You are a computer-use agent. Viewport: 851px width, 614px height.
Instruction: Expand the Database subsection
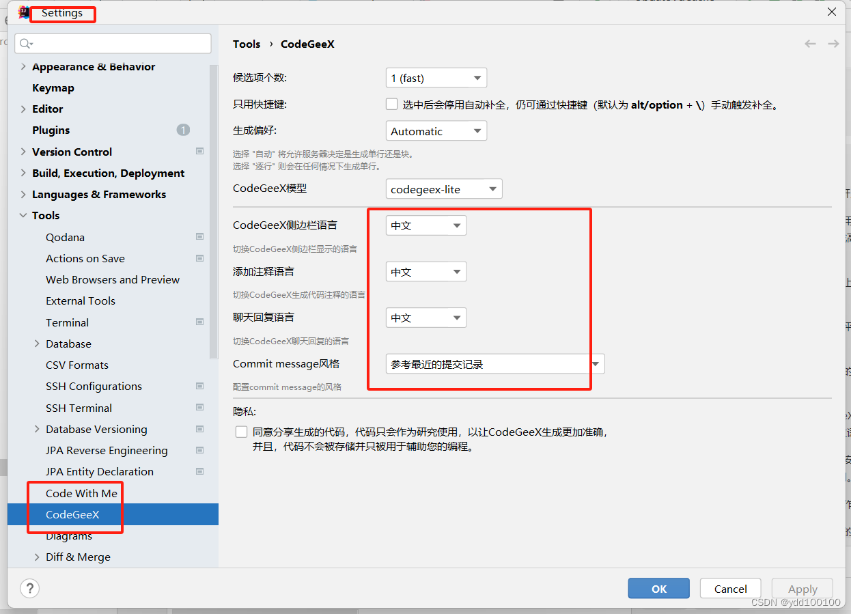click(37, 344)
